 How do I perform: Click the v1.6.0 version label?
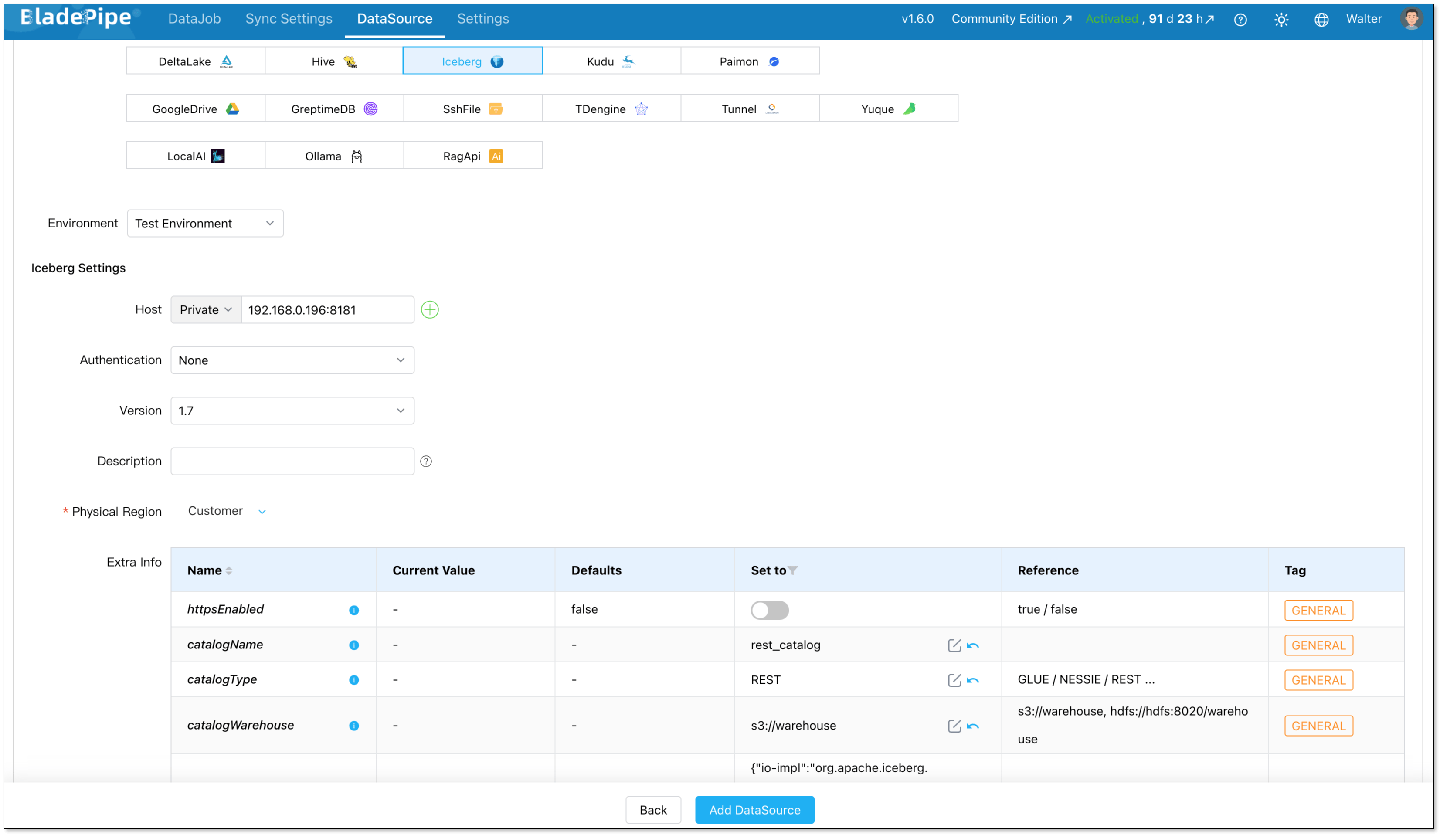pyautogui.click(x=917, y=19)
